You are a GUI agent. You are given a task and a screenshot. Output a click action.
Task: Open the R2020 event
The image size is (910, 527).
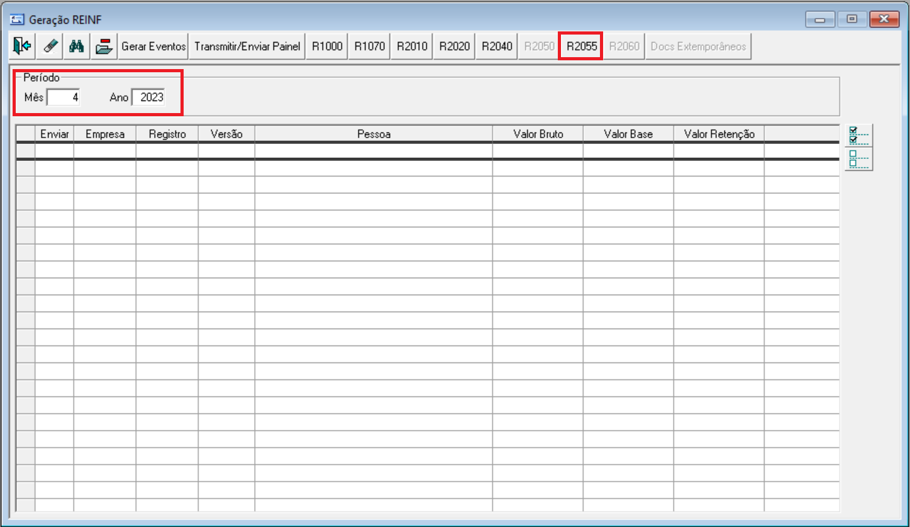pyautogui.click(x=455, y=46)
